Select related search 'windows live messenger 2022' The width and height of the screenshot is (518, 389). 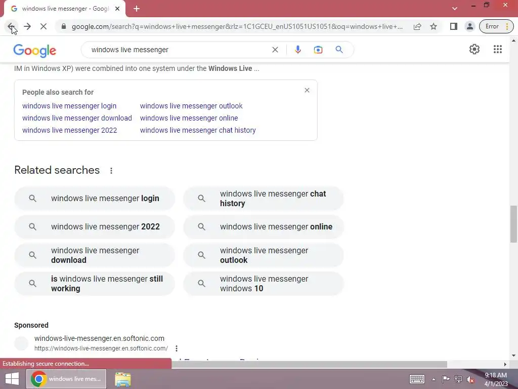[x=95, y=227]
